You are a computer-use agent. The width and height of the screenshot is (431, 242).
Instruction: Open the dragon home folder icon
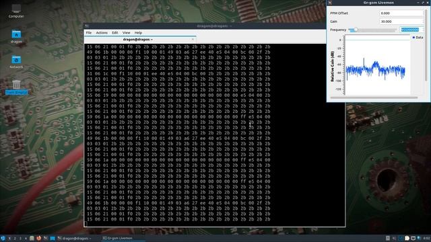tap(16, 36)
